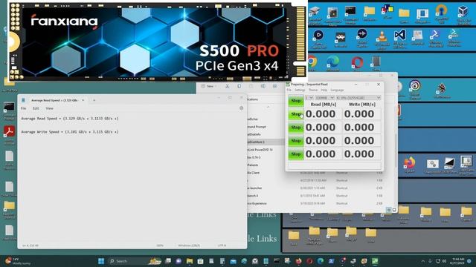Open Opera browser desktop shortcut

357,63
